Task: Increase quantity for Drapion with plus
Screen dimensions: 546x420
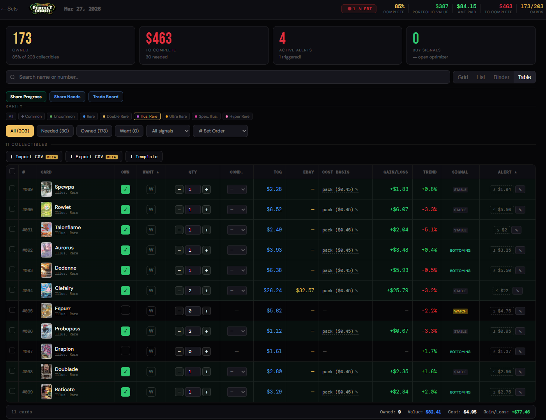Action: click(207, 351)
